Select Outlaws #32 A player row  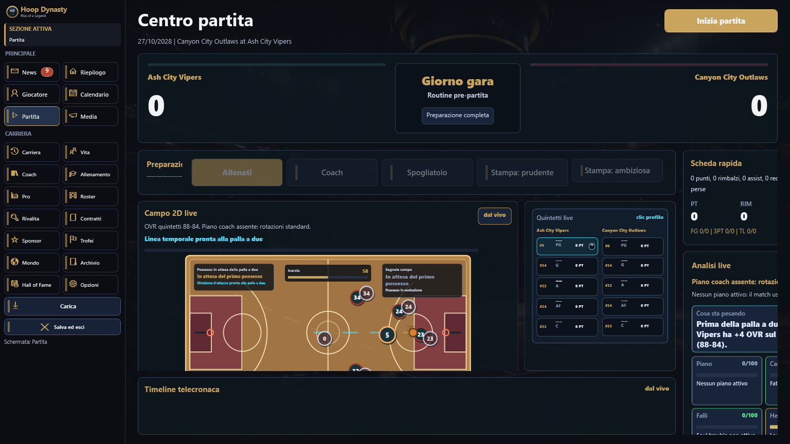coord(633,286)
